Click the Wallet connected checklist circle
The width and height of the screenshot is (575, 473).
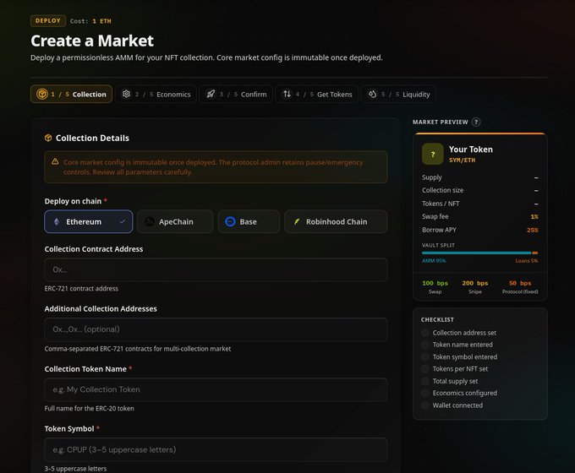pyautogui.click(x=425, y=405)
